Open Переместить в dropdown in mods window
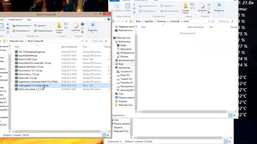Viewport: 257px width, 144px height. (x=148, y=6)
